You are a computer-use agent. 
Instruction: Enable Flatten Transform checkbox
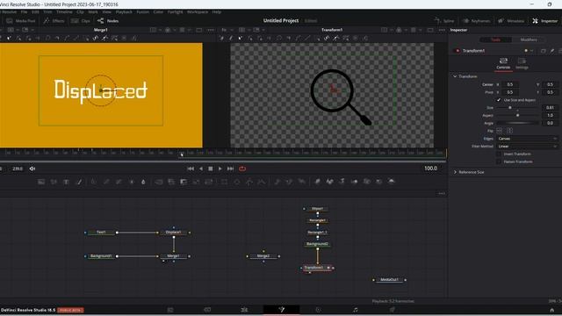click(x=498, y=162)
